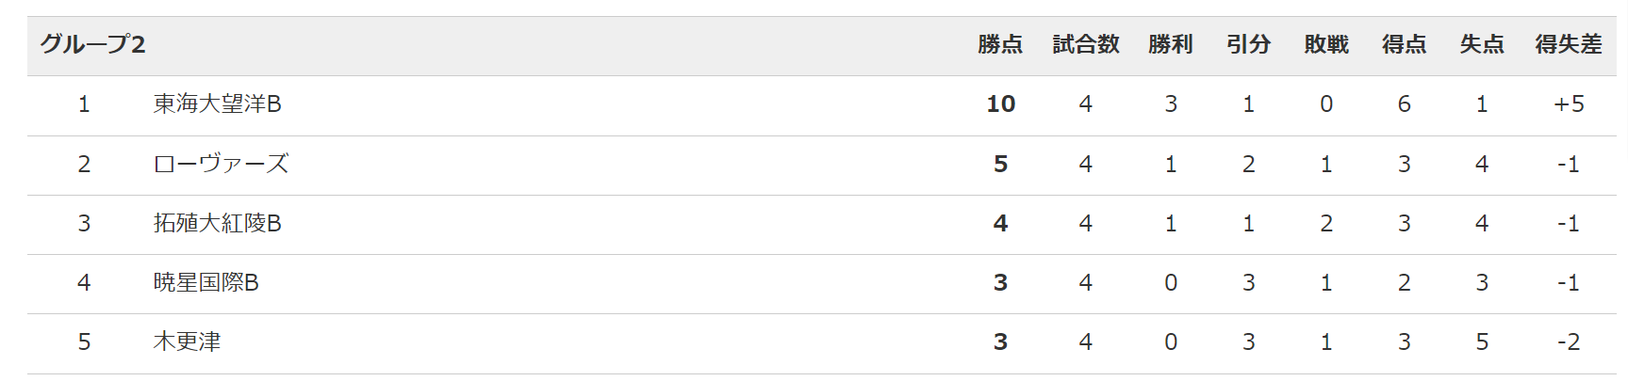This screenshot has height=381, width=1628.
Task: Click the 失点 column header
Action: 1482,44
